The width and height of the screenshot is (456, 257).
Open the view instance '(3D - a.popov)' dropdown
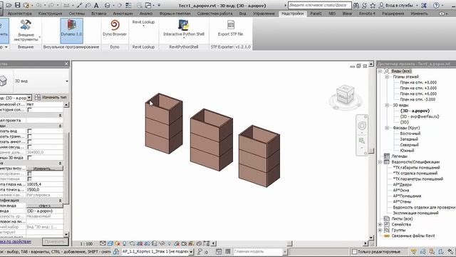click(29, 98)
